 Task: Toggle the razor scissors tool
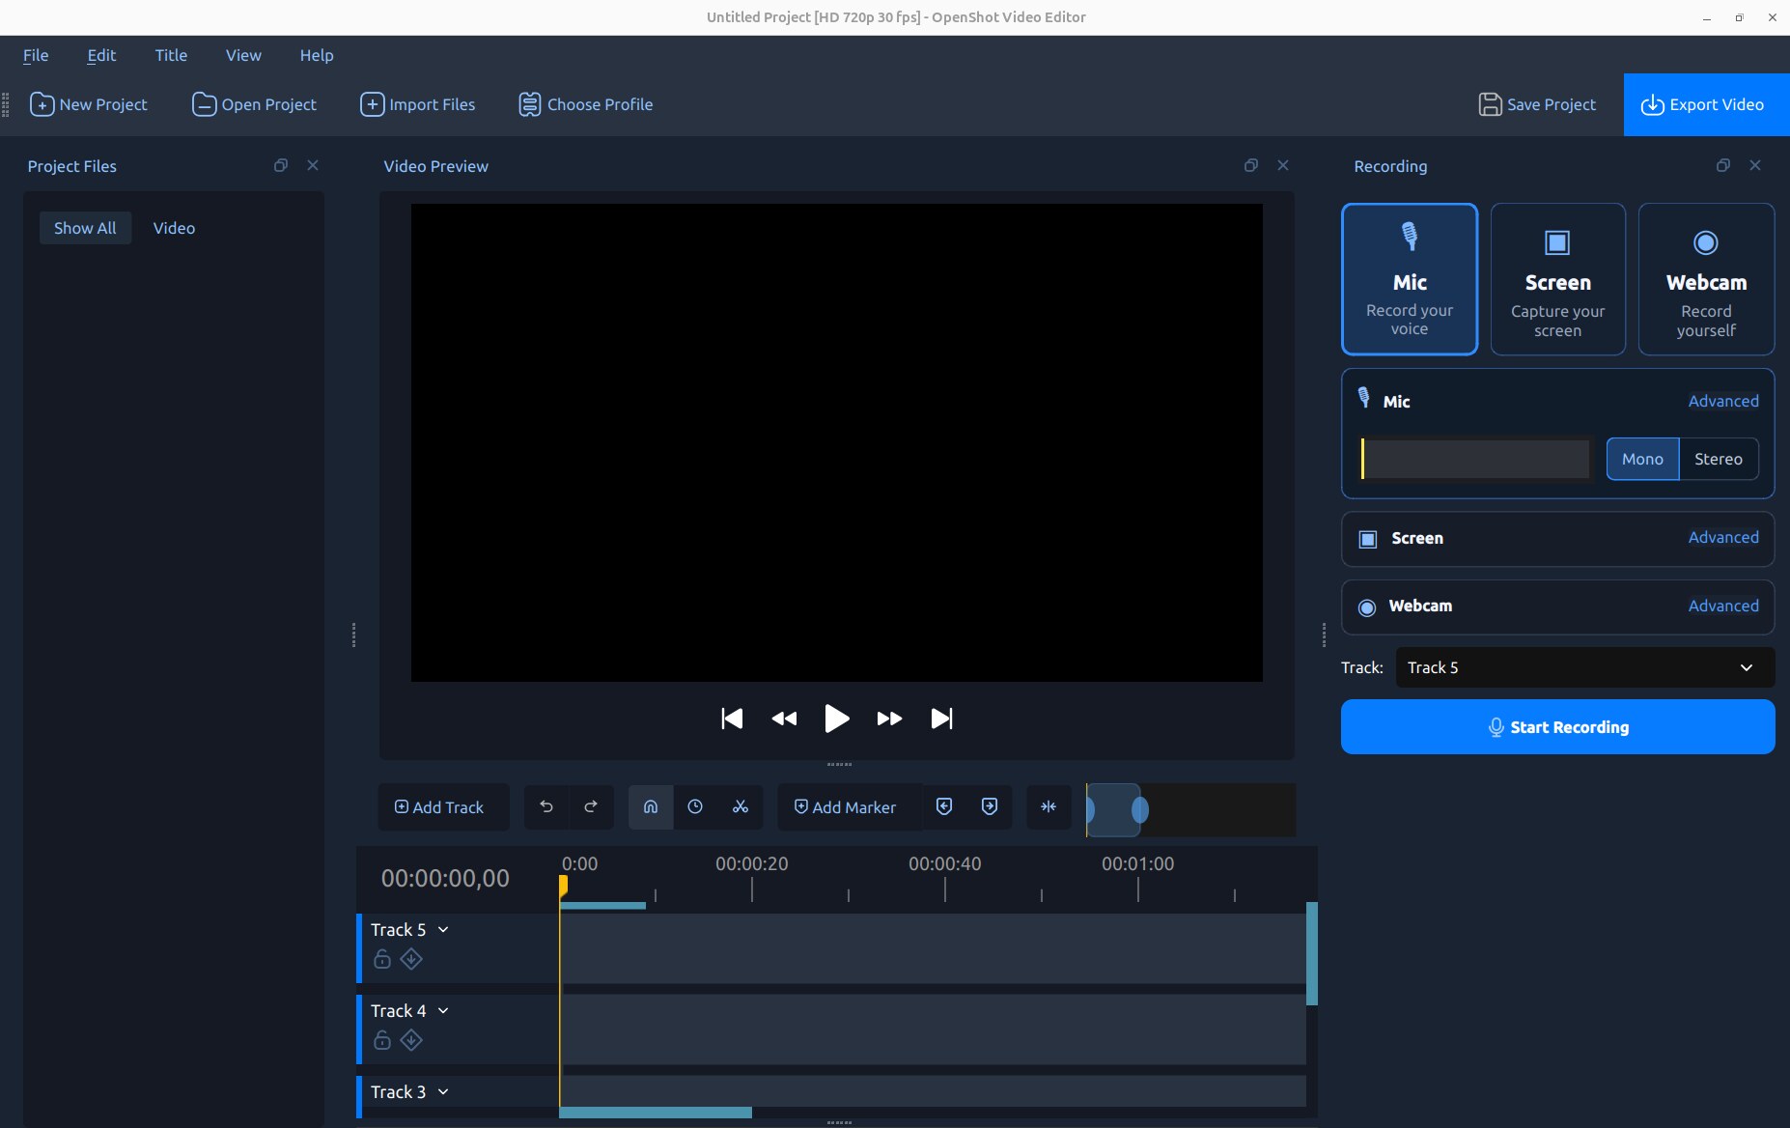pyautogui.click(x=741, y=806)
